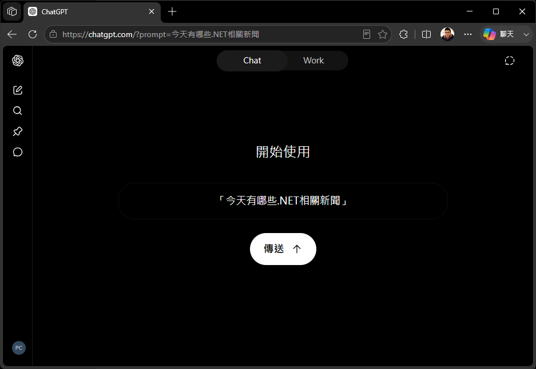Click the 傳送 send button
536x369 pixels.
tap(283, 249)
